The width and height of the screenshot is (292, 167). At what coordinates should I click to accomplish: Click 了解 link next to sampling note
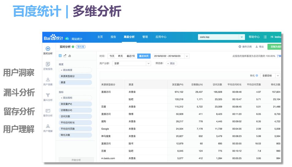pyautogui.click(x=279, y=56)
